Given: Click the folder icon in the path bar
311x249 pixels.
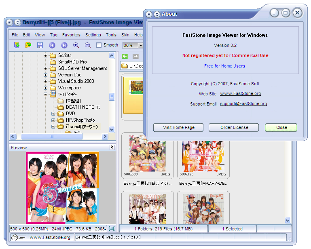Looking at the screenshot, I should point(125,65).
